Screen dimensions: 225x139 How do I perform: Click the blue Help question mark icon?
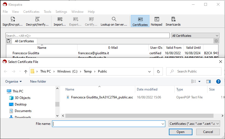click(218, 81)
